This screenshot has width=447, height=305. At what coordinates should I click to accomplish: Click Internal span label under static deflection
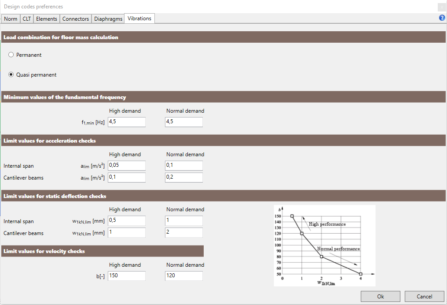coord(18,221)
